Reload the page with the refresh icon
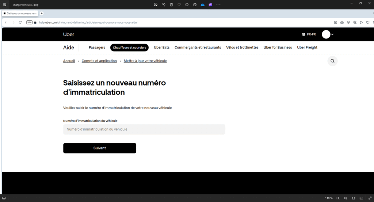The image size is (374, 202). (x=20, y=22)
